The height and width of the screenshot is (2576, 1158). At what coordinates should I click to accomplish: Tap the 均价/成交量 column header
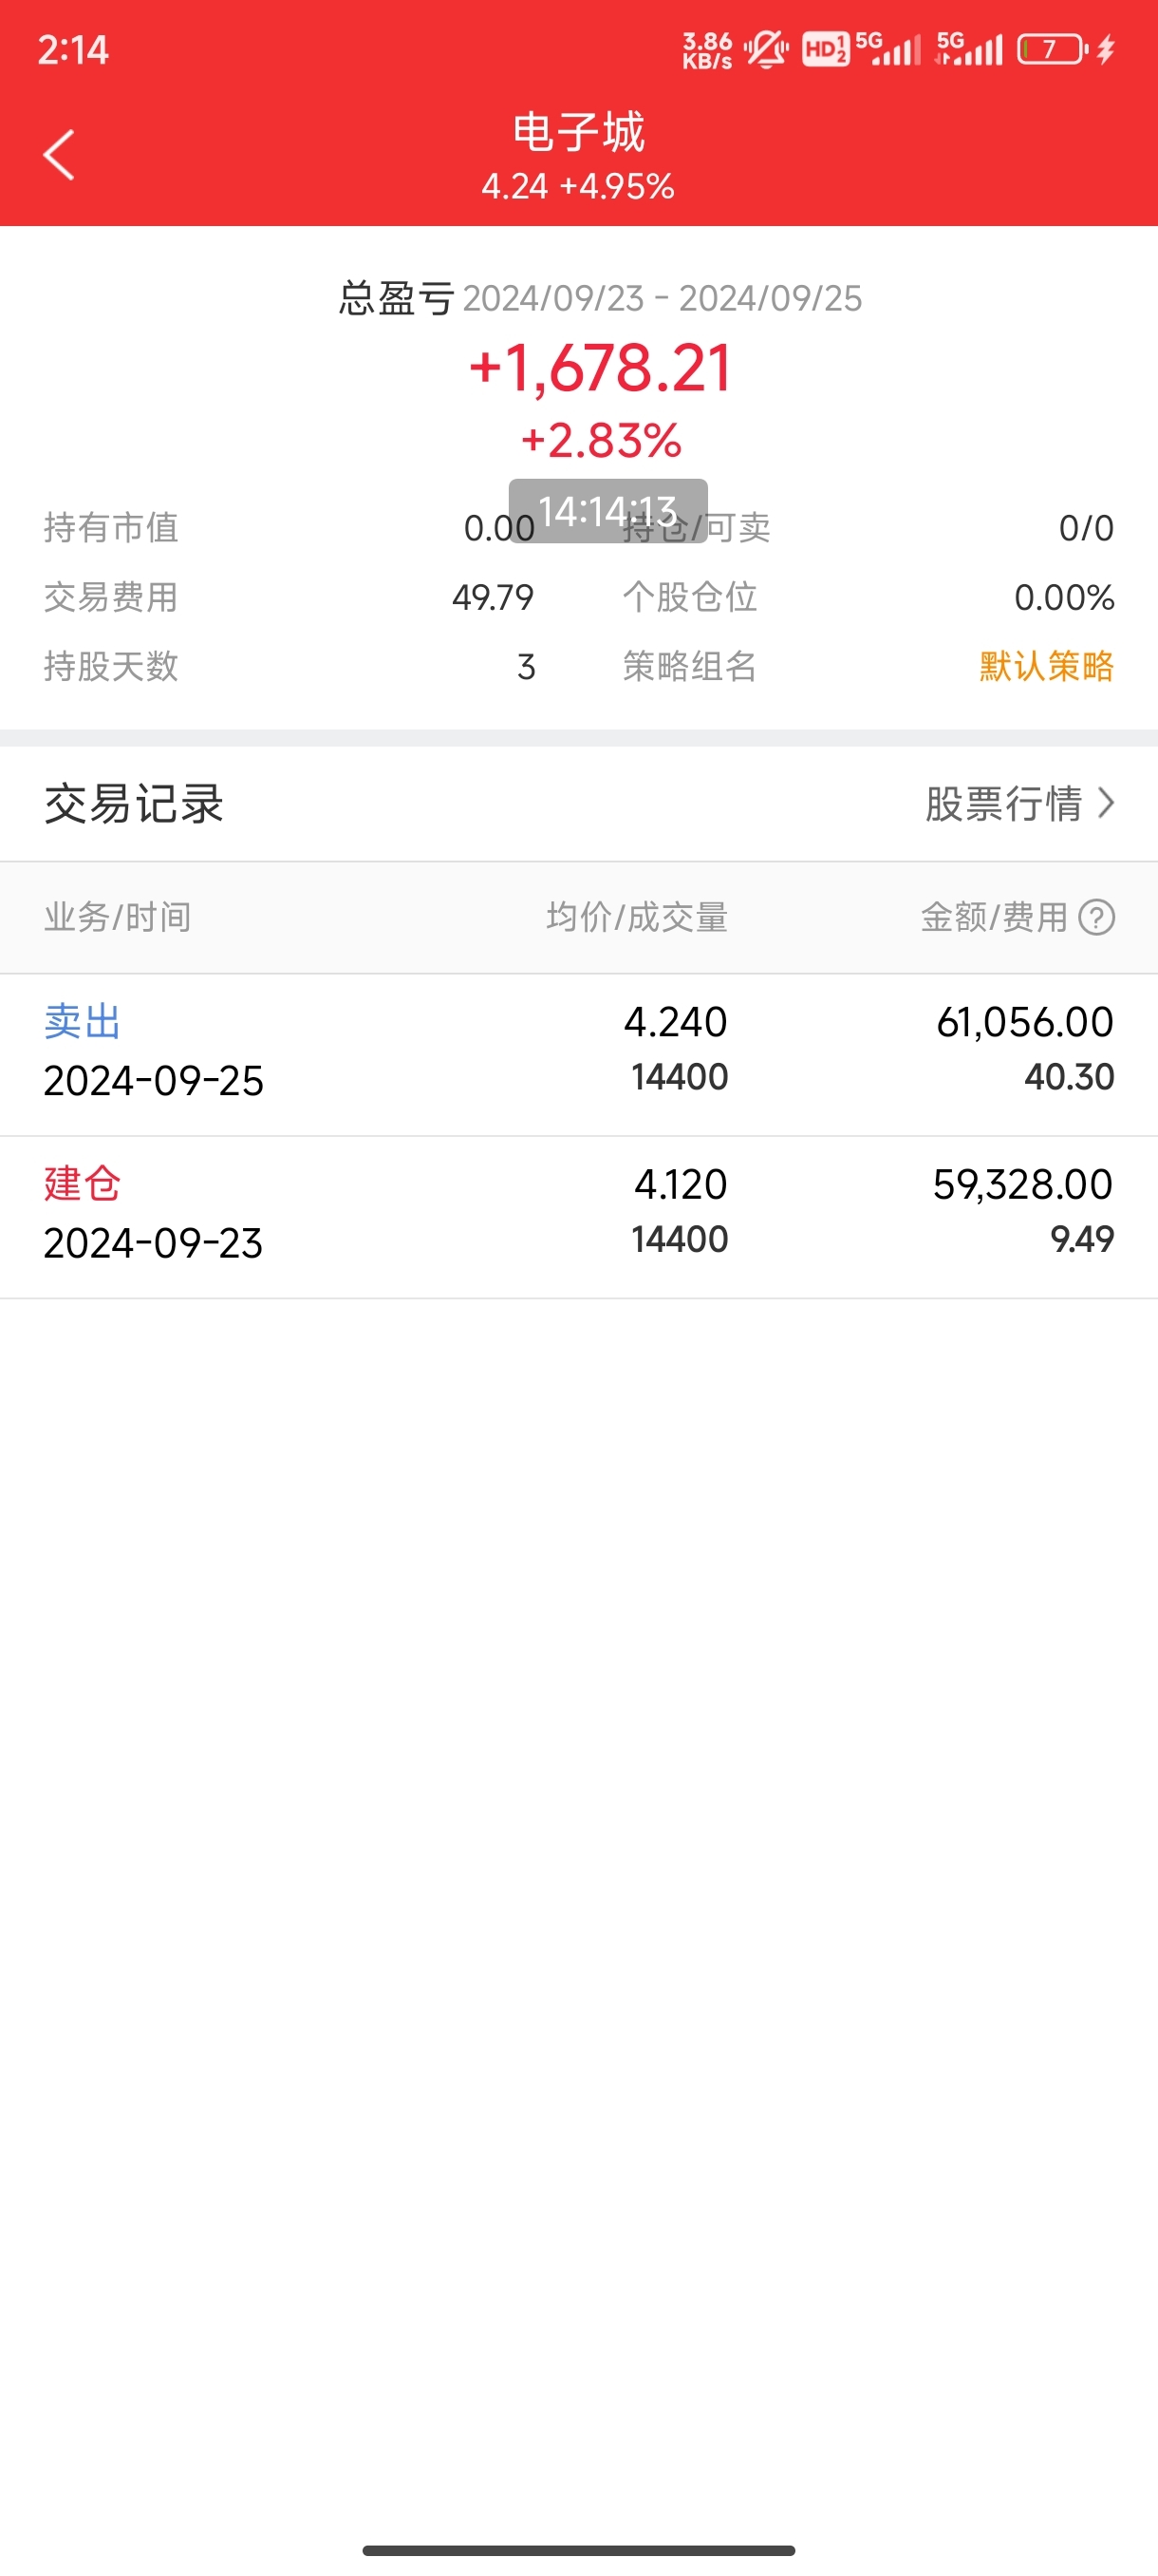(637, 917)
